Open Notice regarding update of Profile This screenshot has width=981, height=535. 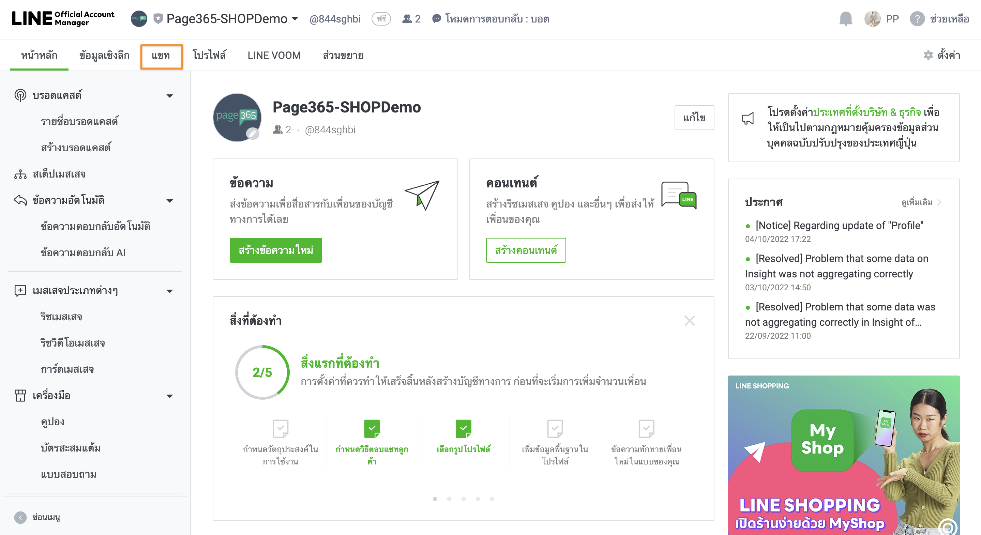[839, 226]
